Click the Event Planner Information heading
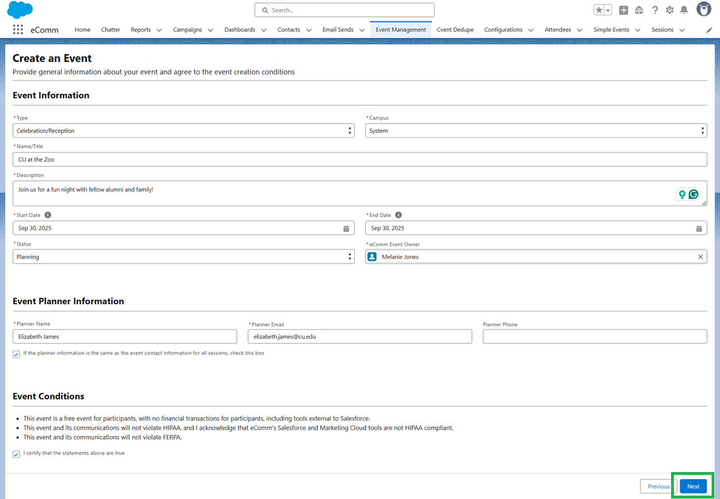Screen dimensions: 720x499 pyautogui.click(x=68, y=301)
